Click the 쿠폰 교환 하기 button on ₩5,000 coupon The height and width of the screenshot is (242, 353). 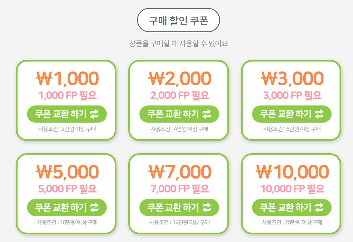[66, 207]
